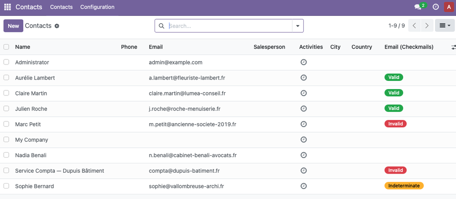Click email a.lambert@fleuriste-lambert.fr

[187, 78]
